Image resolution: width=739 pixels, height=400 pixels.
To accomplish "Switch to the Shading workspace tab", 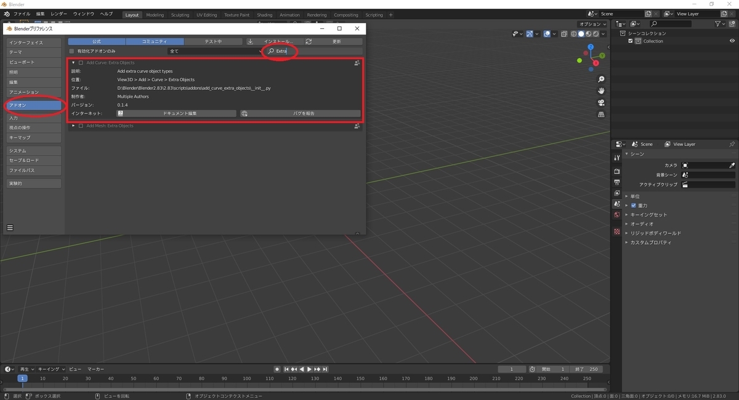I will pos(264,15).
